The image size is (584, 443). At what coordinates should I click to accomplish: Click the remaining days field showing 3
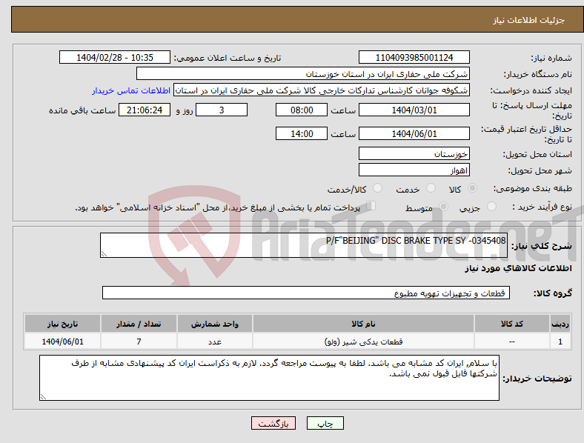coord(222,110)
